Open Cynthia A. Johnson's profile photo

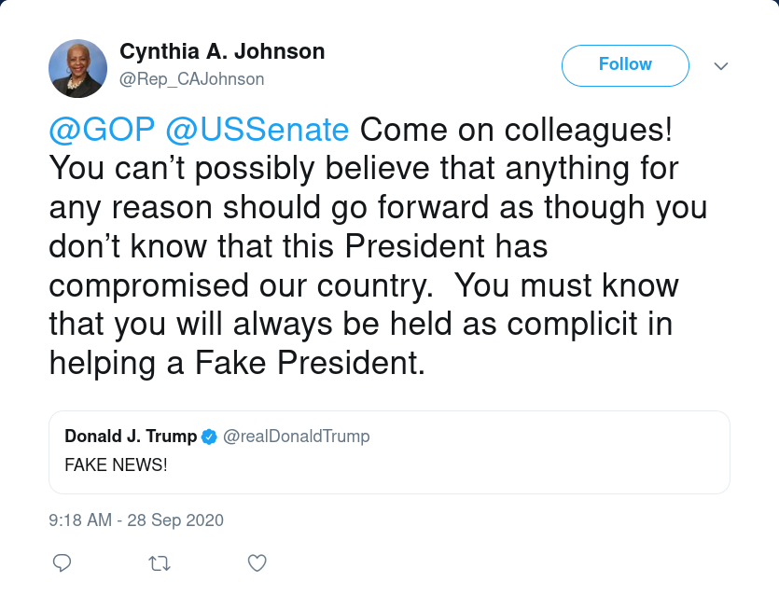[78, 68]
